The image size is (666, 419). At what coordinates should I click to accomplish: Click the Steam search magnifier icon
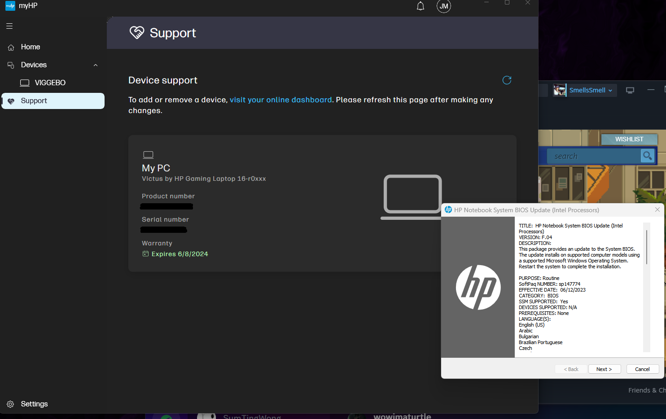(x=647, y=156)
